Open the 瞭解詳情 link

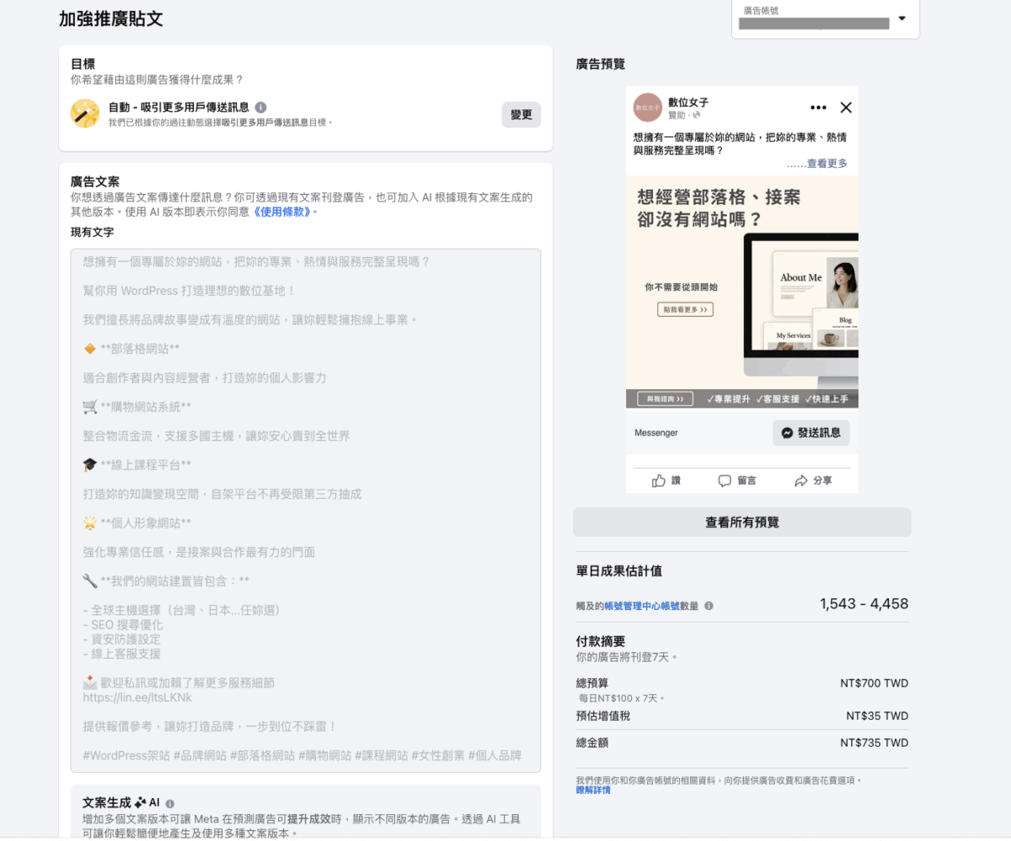593,790
